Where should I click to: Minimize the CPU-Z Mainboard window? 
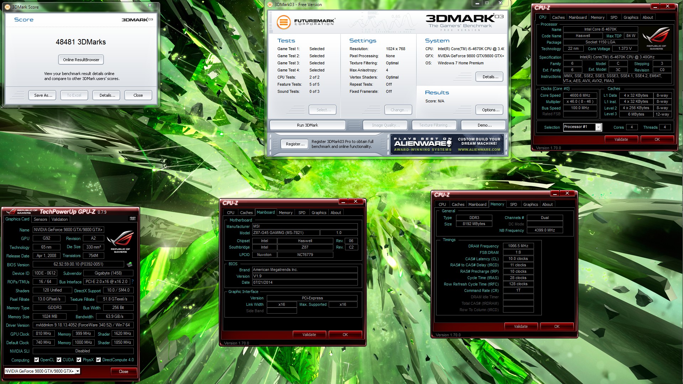[343, 202]
